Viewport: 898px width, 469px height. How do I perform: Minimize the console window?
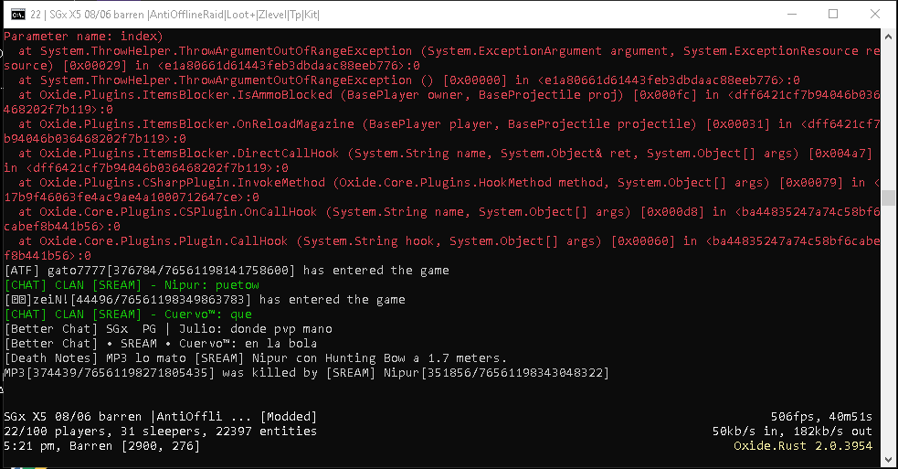click(792, 15)
